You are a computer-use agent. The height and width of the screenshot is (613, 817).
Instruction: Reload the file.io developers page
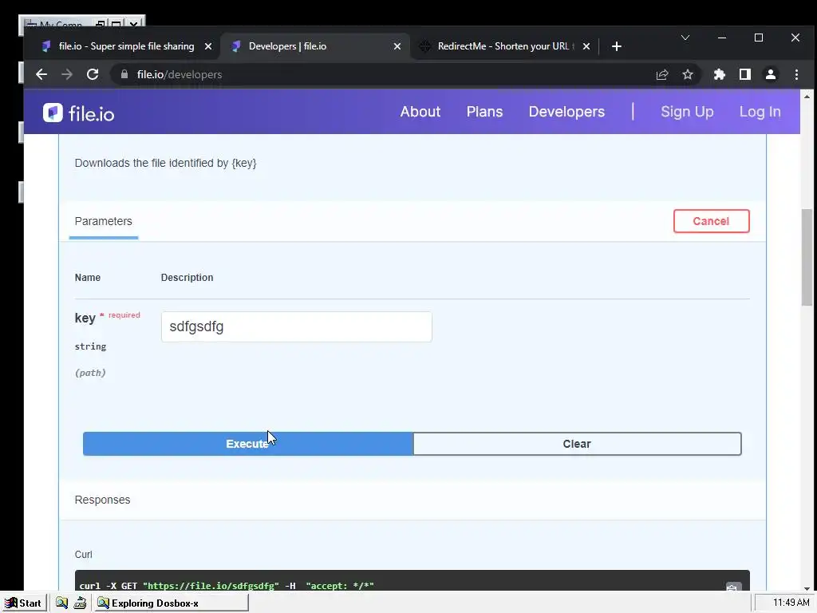[x=93, y=74]
